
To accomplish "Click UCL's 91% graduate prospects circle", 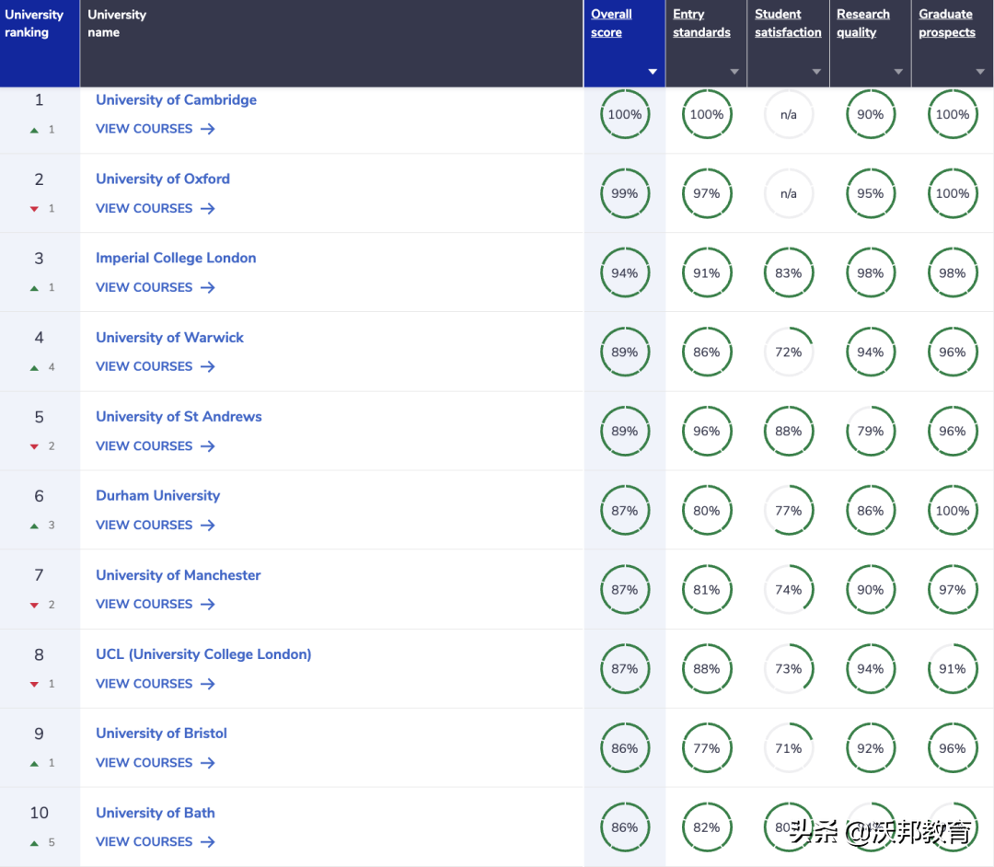I will click(x=953, y=668).
